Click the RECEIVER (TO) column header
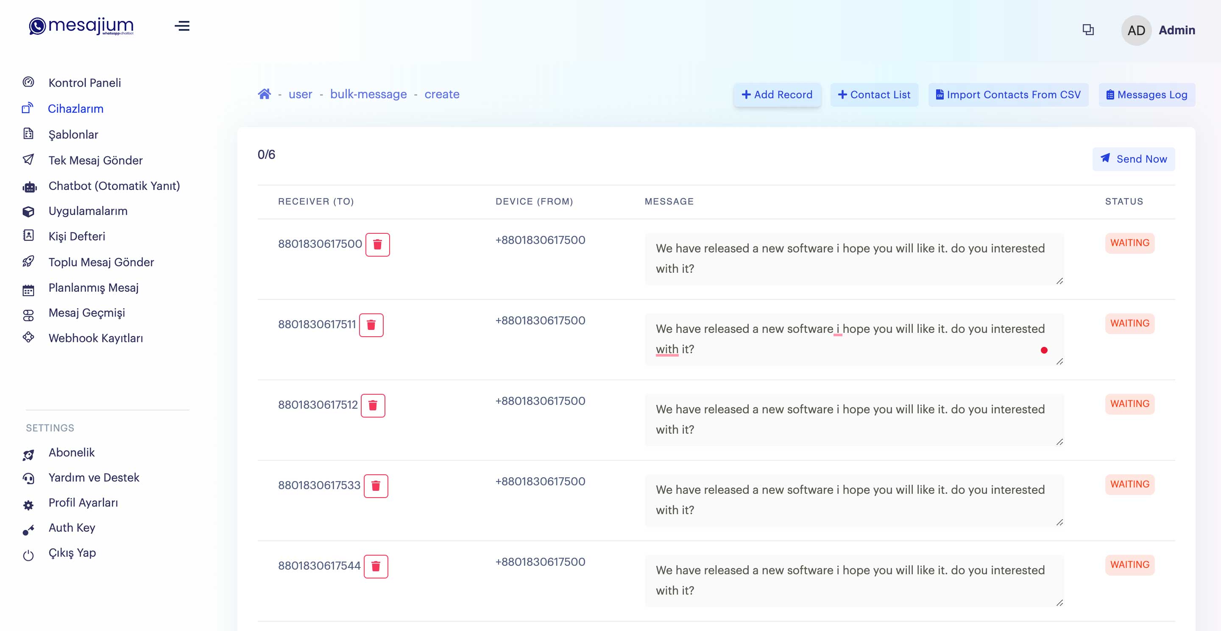The height and width of the screenshot is (631, 1221). click(x=316, y=201)
